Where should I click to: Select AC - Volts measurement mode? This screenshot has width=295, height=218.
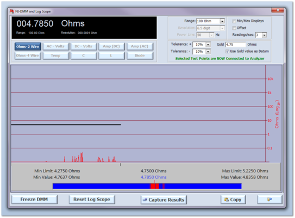tap(56, 46)
